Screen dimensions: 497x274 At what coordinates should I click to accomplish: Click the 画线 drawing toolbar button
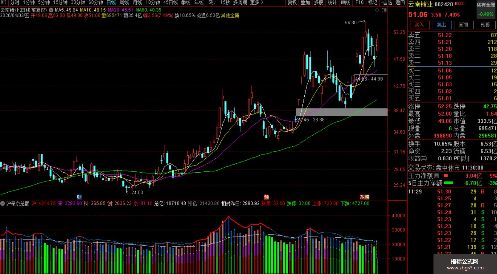tap(346, 2)
